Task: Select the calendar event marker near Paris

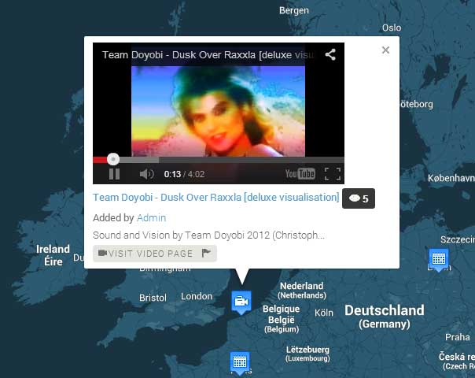Action: point(240,364)
